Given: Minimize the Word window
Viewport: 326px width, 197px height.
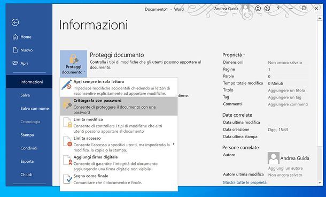Looking at the screenshot, I should click(x=291, y=9).
